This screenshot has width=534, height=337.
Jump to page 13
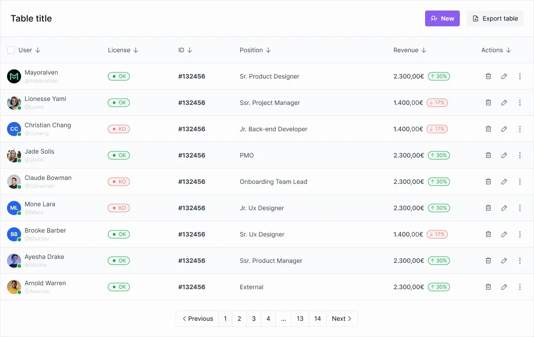pyautogui.click(x=300, y=319)
